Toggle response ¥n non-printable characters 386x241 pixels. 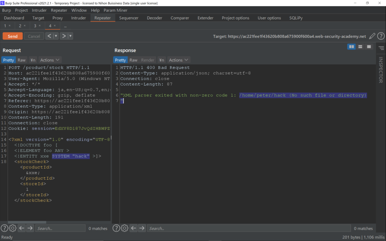tap(161, 60)
